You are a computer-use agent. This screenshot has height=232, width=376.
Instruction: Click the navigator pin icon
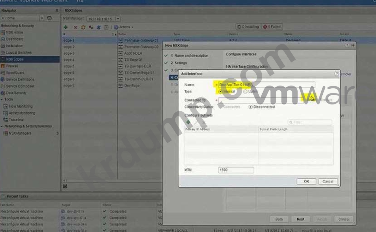click(x=57, y=10)
